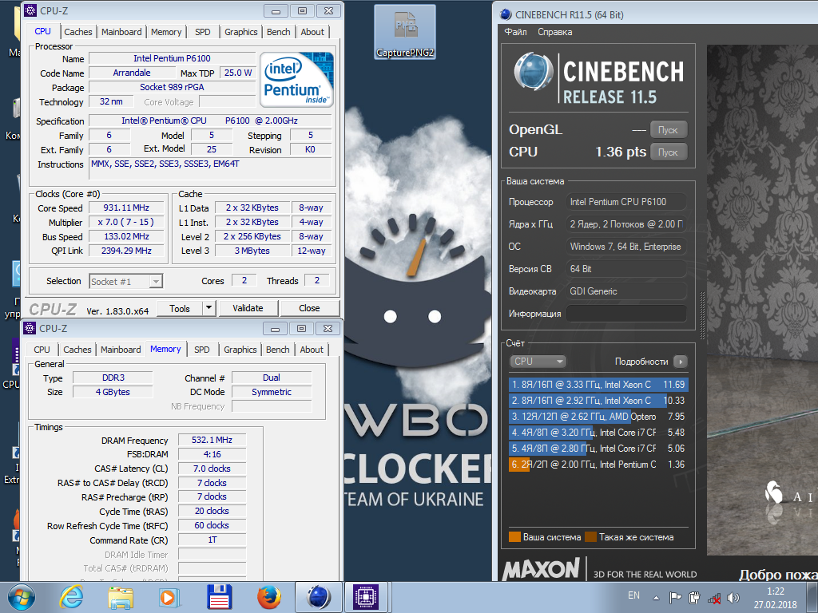Open Mainboard tab in lower CPU-Z

pos(121,350)
